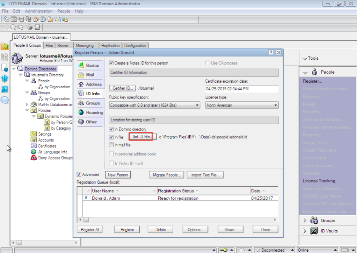Click License Tracking... in tools panel
The image size is (357, 253).
(320, 181)
